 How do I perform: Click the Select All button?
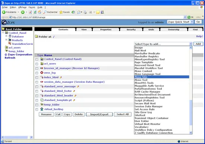(123, 115)
